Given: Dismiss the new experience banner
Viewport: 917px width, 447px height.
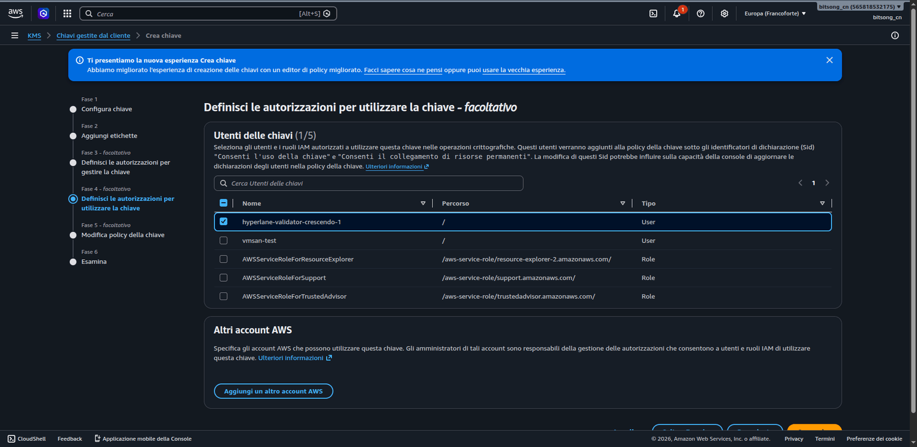Looking at the screenshot, I should click(829, 60).
